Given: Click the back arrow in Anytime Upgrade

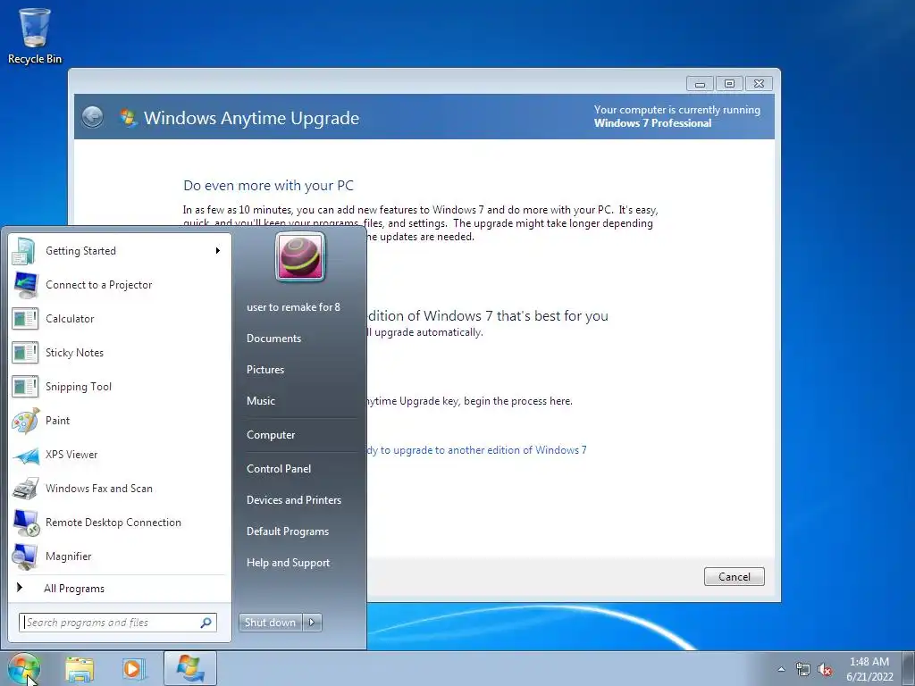Looking at the screenshot, I should (92, 117).
